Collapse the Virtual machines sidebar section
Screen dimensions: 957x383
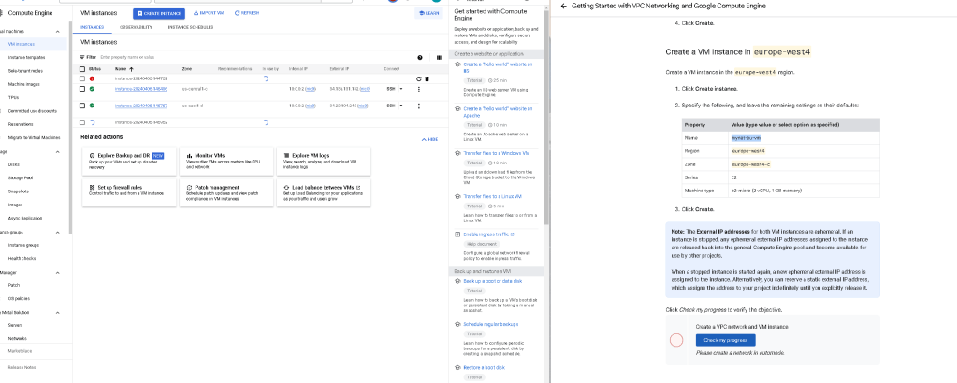(58, 31)
